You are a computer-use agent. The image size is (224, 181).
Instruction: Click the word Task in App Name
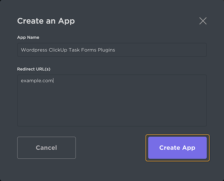point(74,50)
